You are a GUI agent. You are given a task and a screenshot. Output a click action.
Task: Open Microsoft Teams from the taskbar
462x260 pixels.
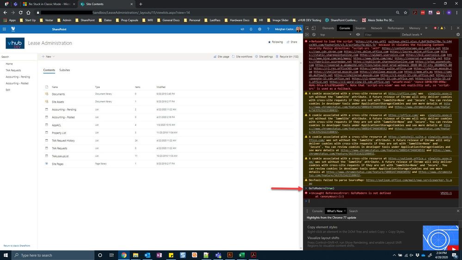218,255
